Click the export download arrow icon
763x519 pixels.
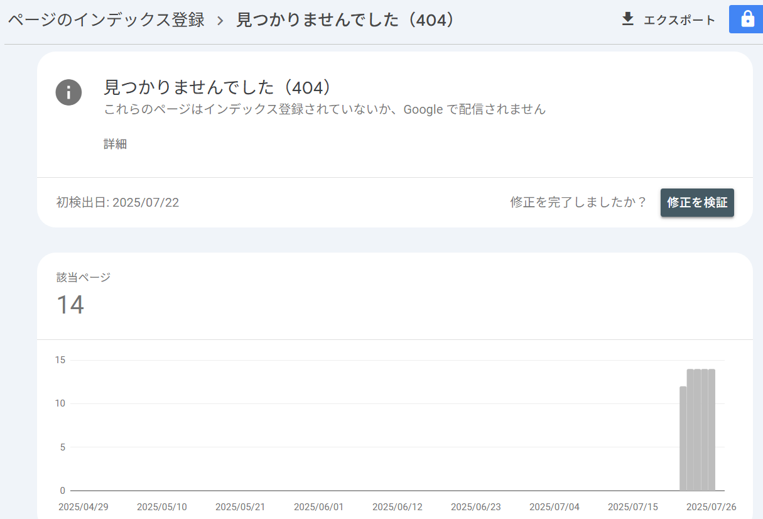tap(627, 19)
